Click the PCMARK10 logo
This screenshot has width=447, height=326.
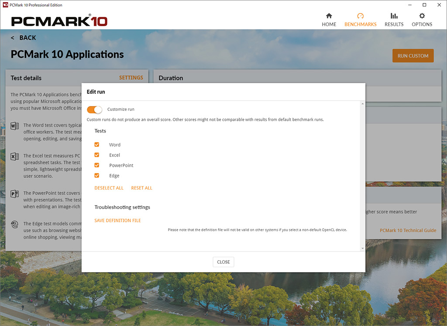point(59,20)
